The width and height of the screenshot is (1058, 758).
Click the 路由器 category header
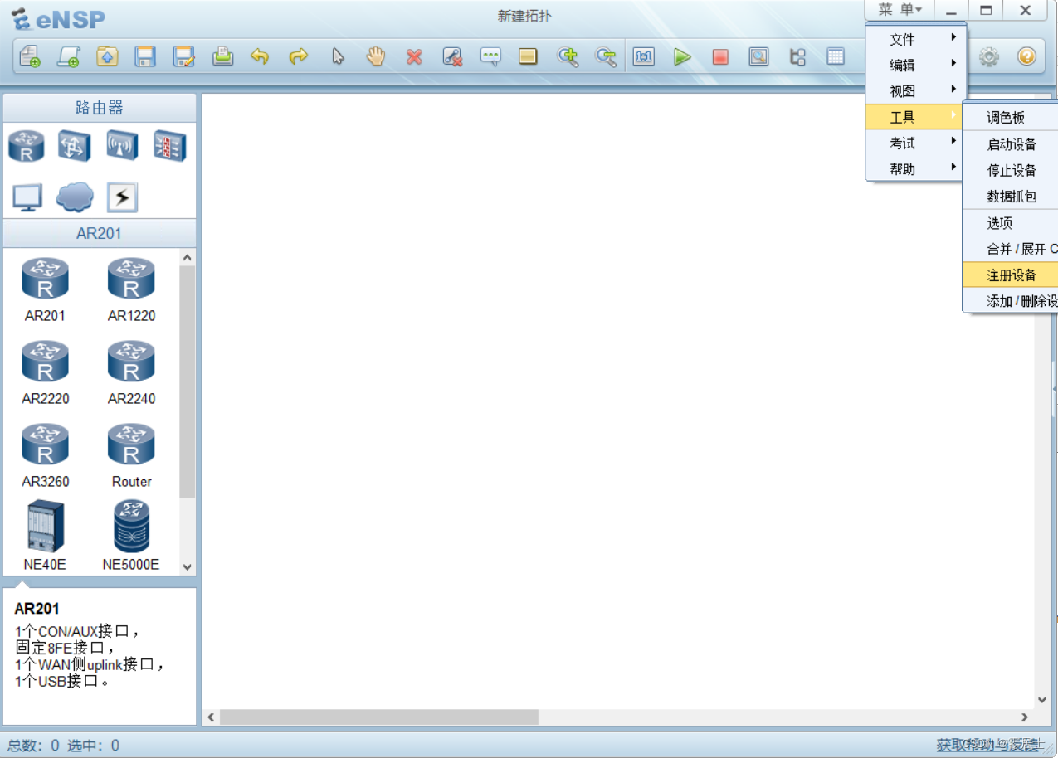[100, 108]
